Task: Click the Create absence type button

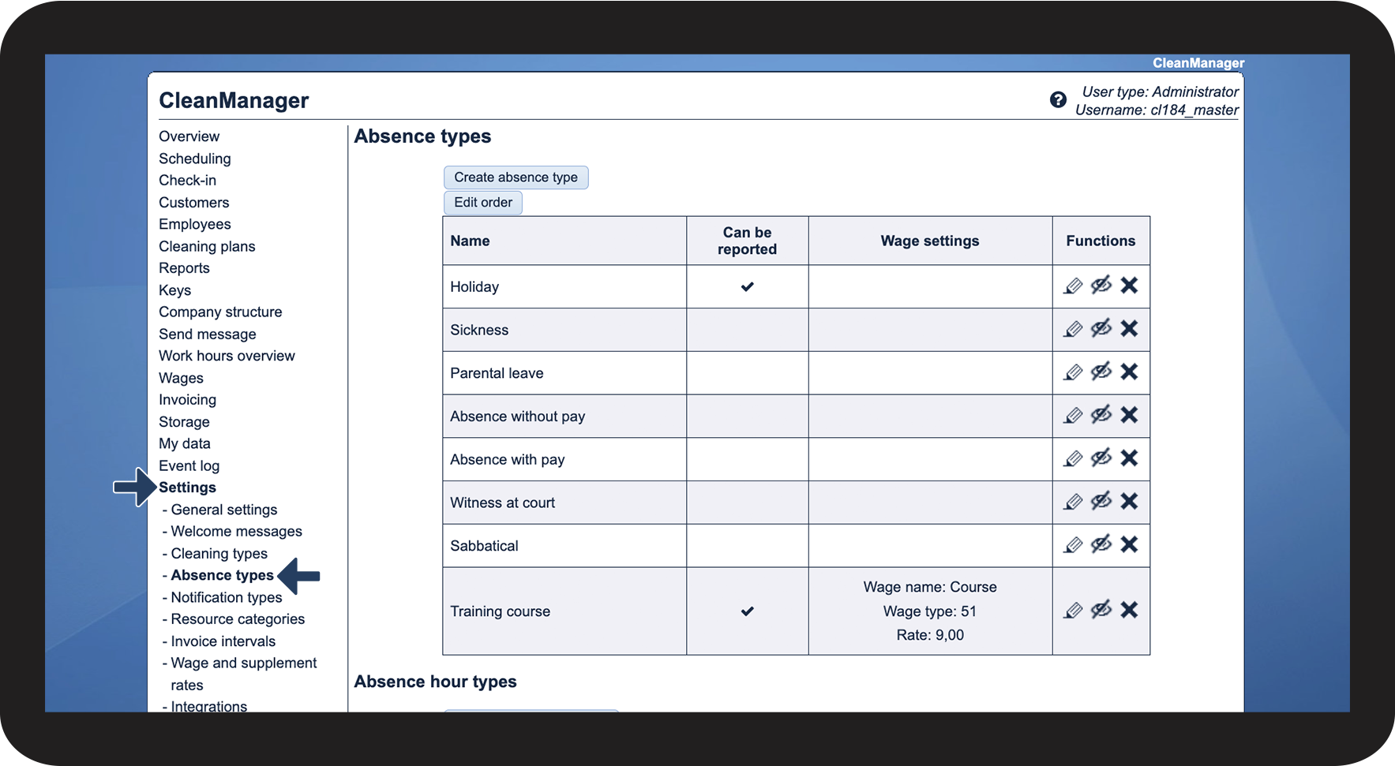Action: coord(516,177)
